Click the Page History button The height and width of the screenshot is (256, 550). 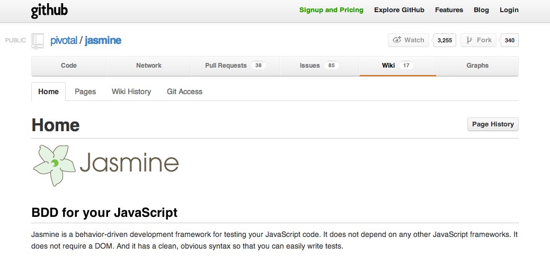(x=493, y=124)
